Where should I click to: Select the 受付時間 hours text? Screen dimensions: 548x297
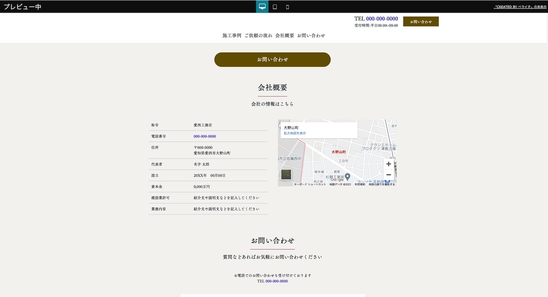[x=376, y=26]
